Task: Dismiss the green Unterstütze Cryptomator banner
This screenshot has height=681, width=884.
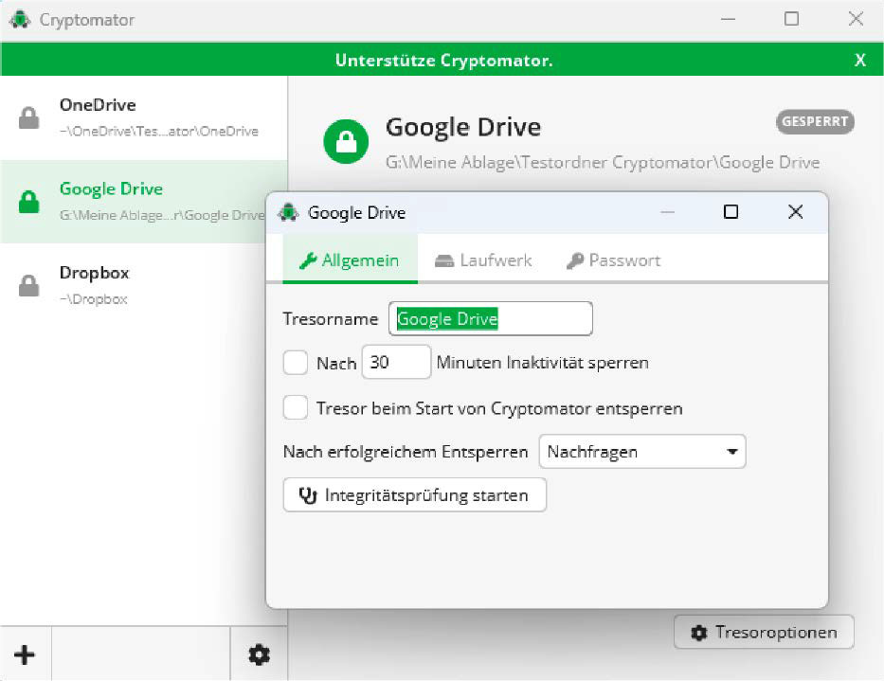Action: (859, 60)
